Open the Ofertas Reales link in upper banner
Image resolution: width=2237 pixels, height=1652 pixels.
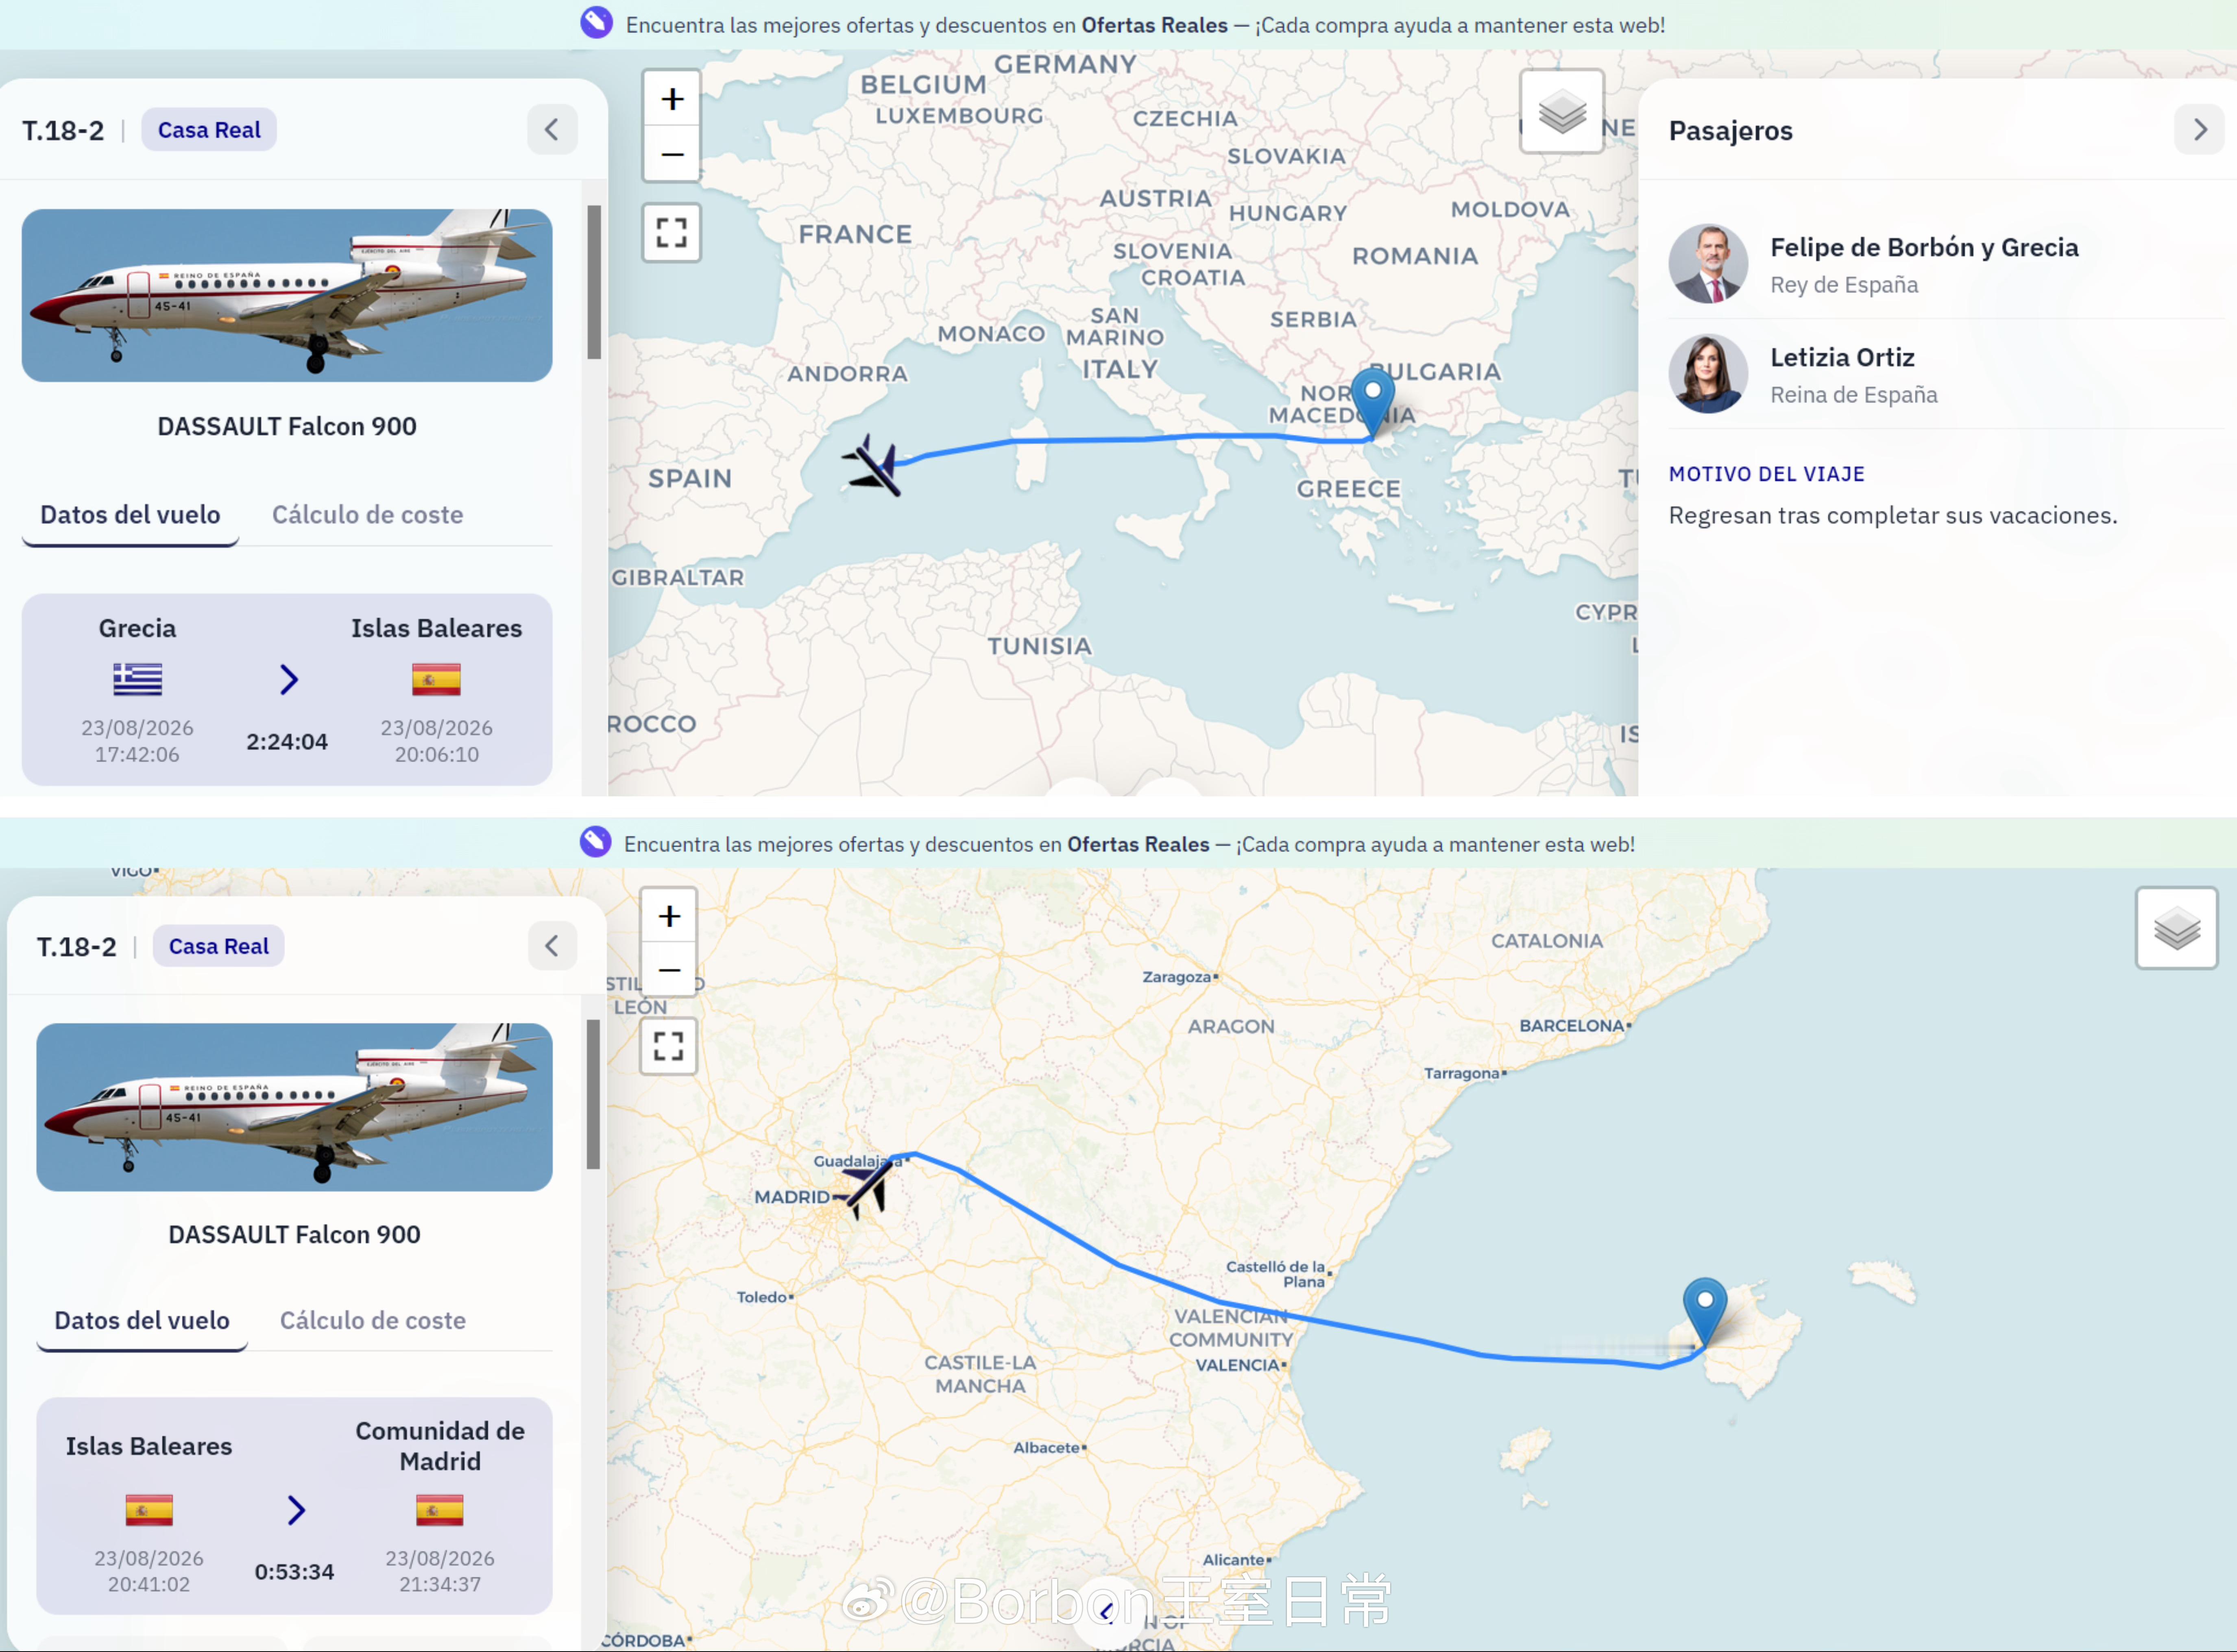point(1154,25)
